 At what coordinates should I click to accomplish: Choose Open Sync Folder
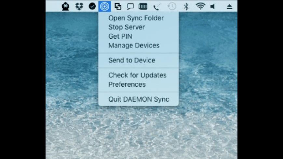139,18
